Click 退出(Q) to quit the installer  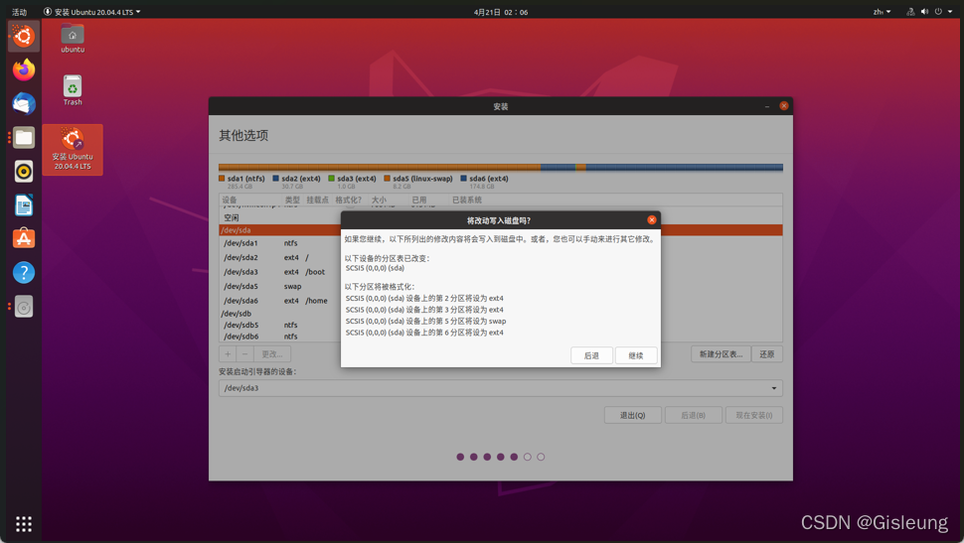[x=633, y=415]
